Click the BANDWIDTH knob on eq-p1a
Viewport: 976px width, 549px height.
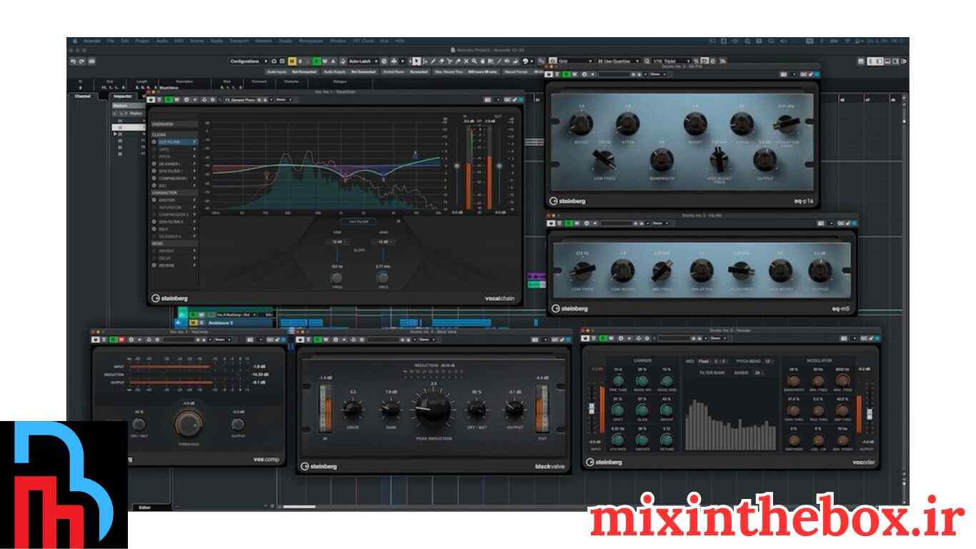point(662,159)
